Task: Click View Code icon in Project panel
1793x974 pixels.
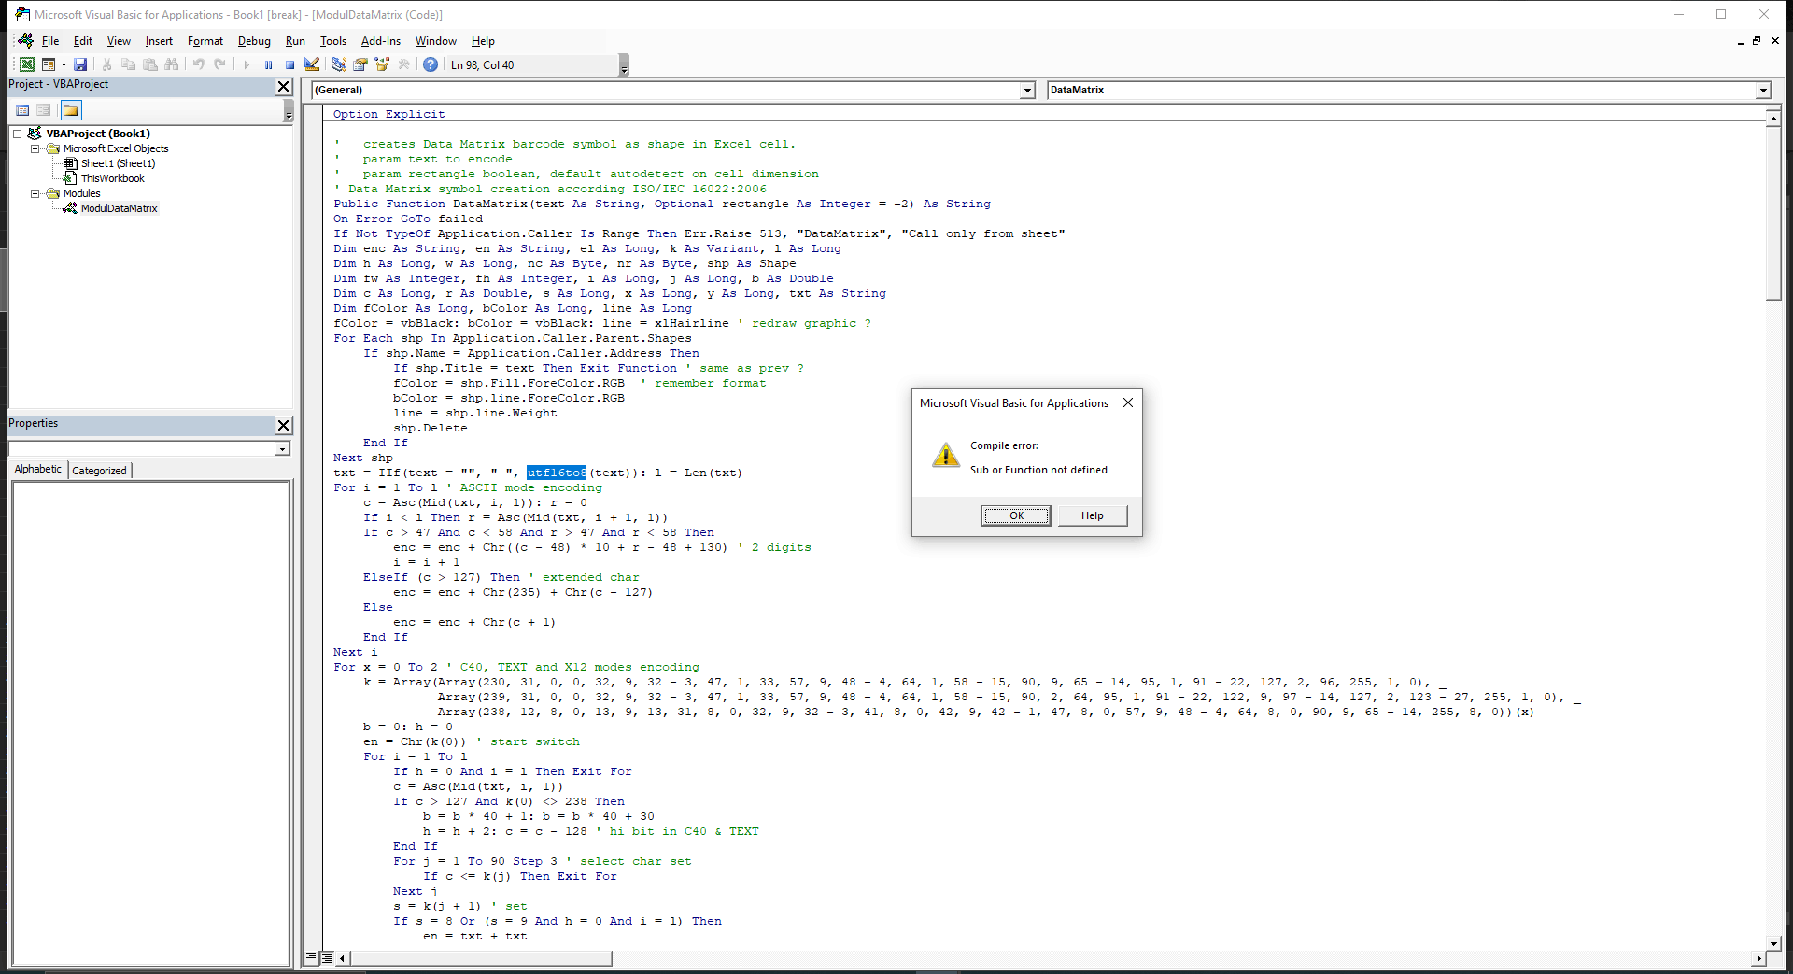Action: click(x=22, y=110)
